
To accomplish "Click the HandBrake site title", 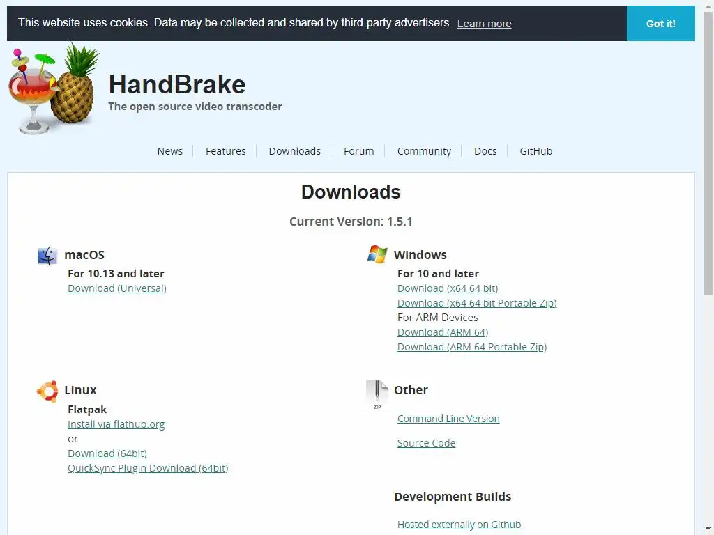I will (177, 84).
